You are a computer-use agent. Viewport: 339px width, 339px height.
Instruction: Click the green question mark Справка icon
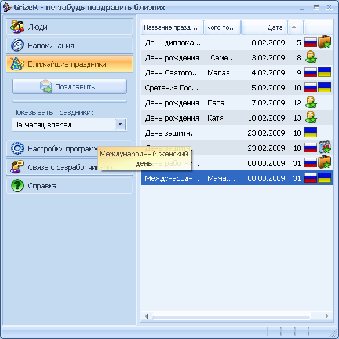[x=17, y=185]
